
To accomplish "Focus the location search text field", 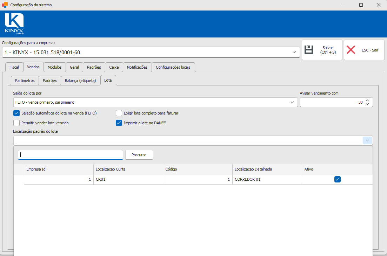I will pos(70,155).
